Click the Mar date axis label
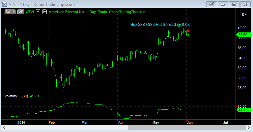Screen dimensions: 253x132 tap(85, 123)
